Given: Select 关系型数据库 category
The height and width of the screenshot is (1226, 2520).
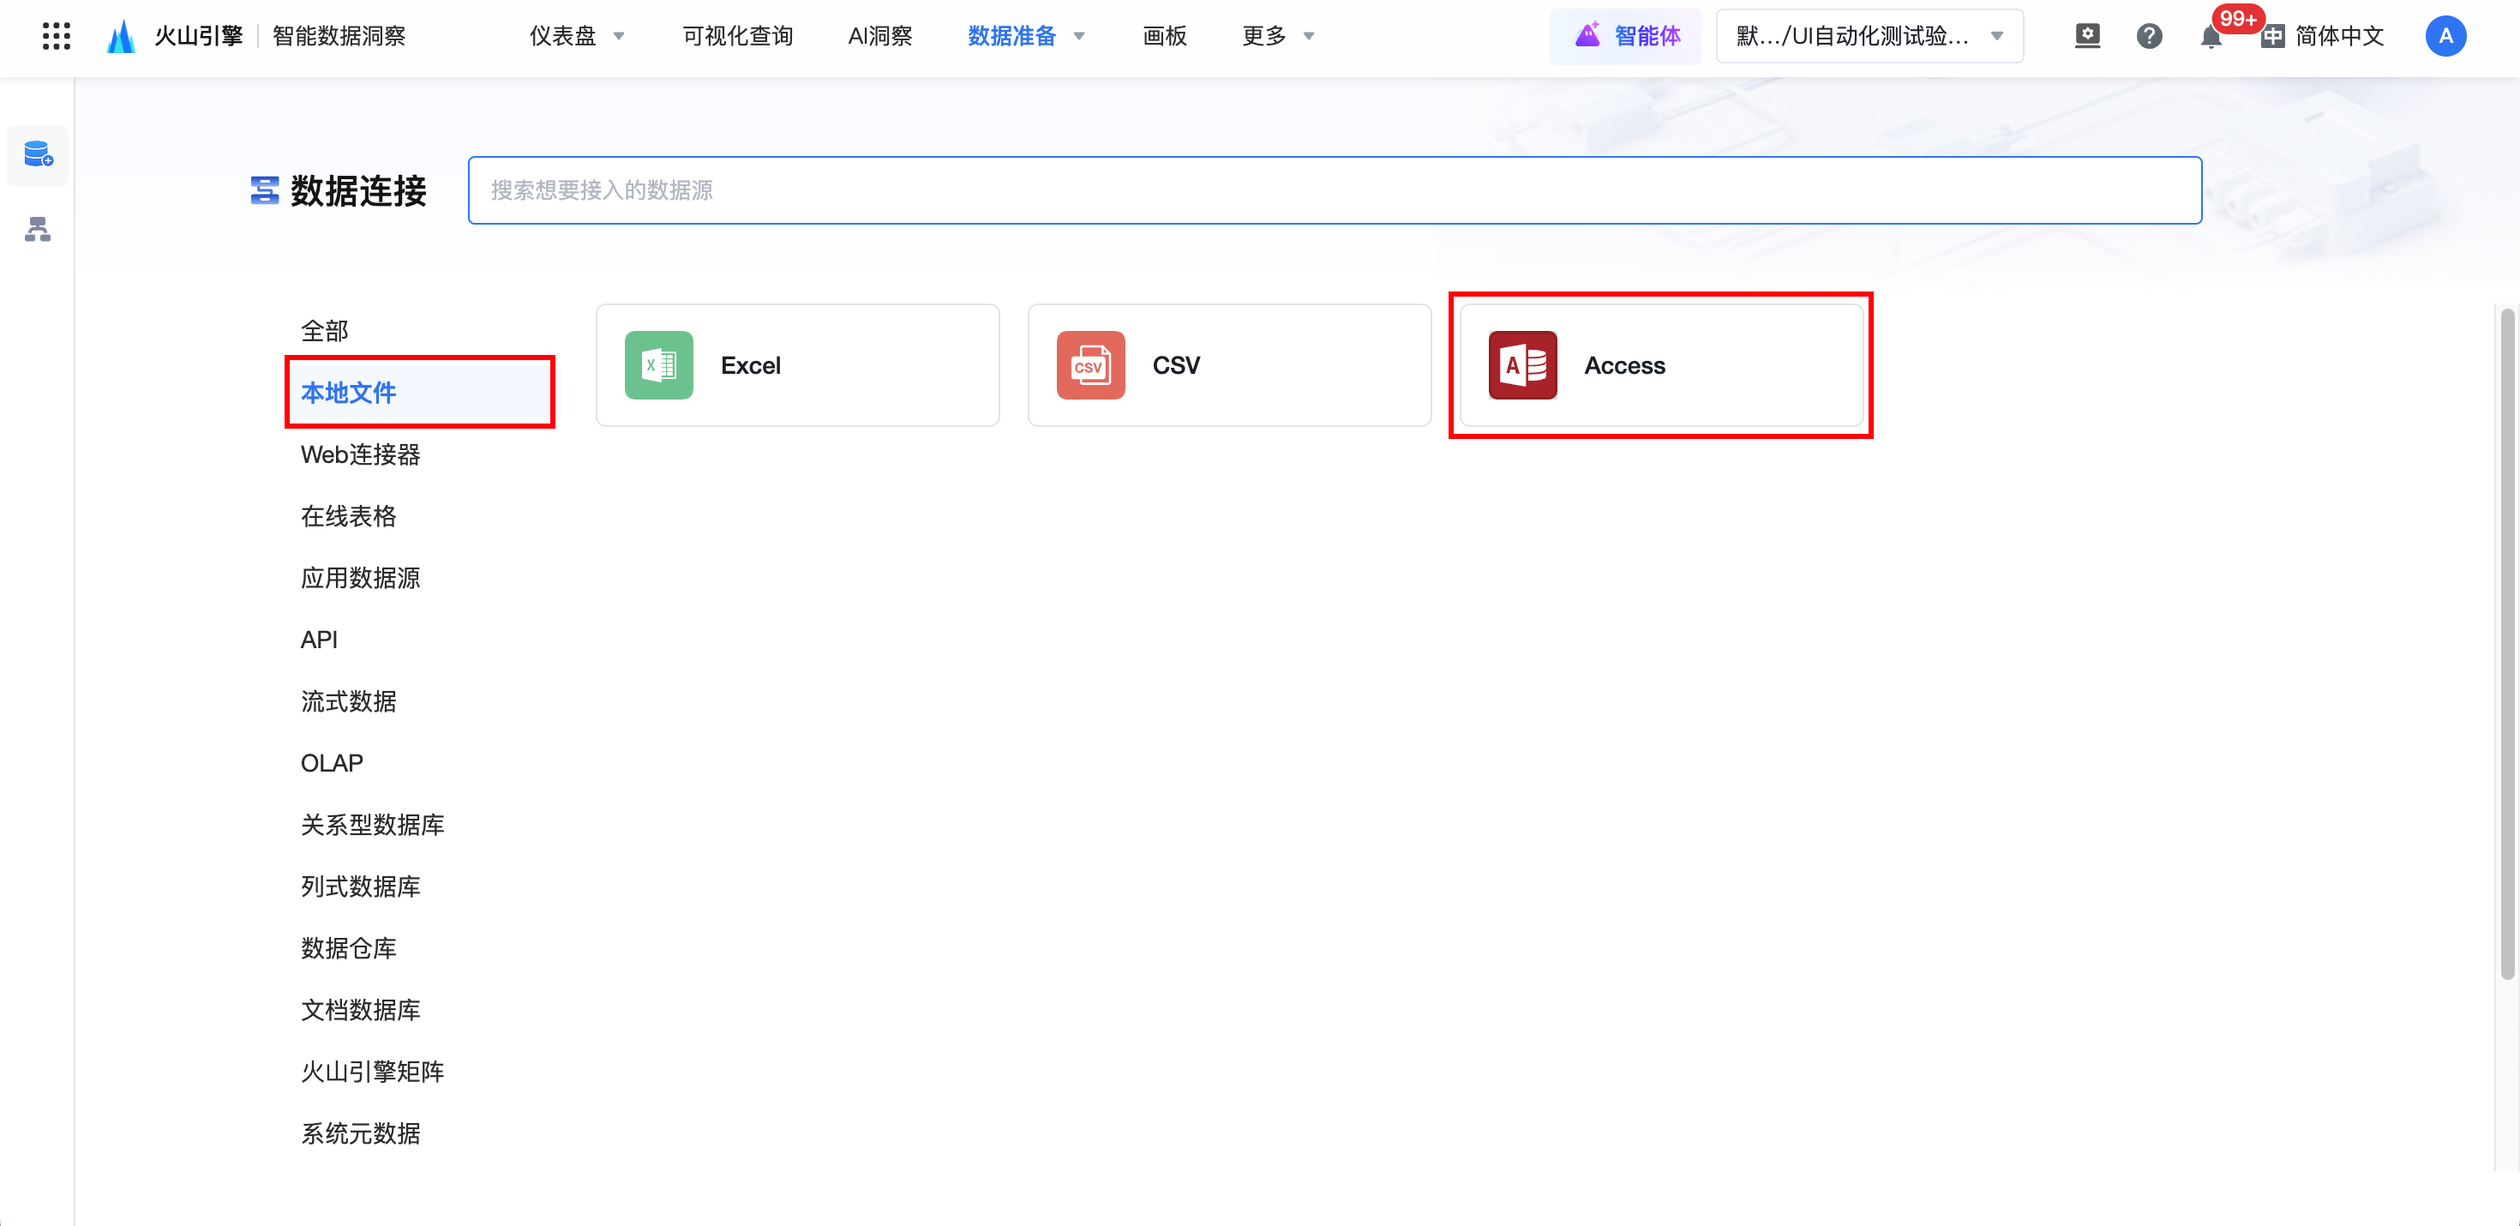Looking at the screenshot, I should [372, 824].
